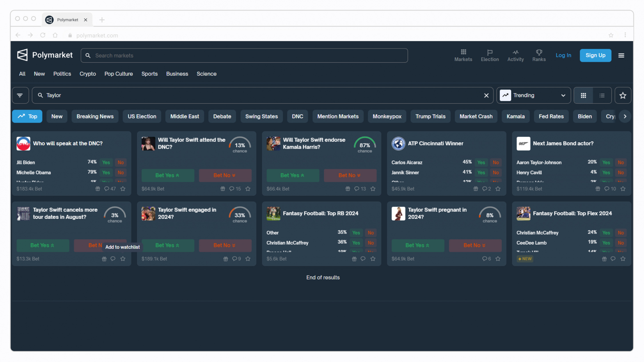This screenshot has height=362, width=644.
Task: Select the Mention Markets chip
Action: (x=338, y=116)
